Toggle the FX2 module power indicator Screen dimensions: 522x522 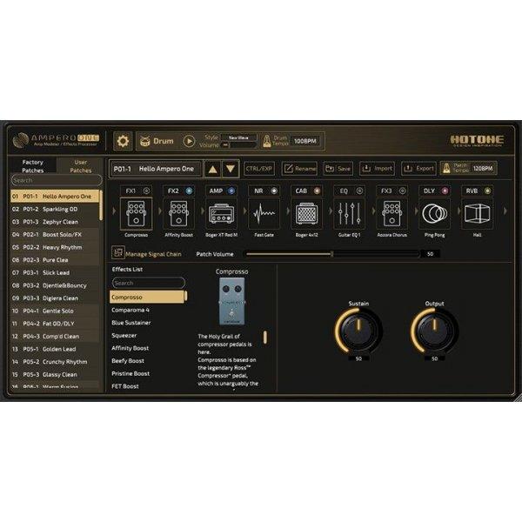189,190
